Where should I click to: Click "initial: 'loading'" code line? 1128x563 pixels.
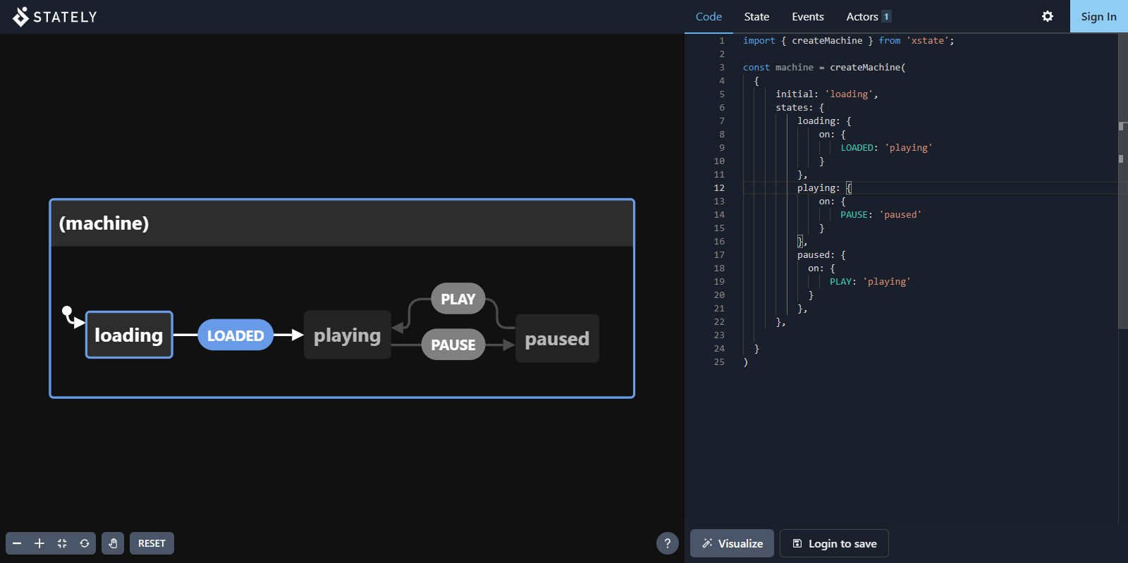coord(826,94)
